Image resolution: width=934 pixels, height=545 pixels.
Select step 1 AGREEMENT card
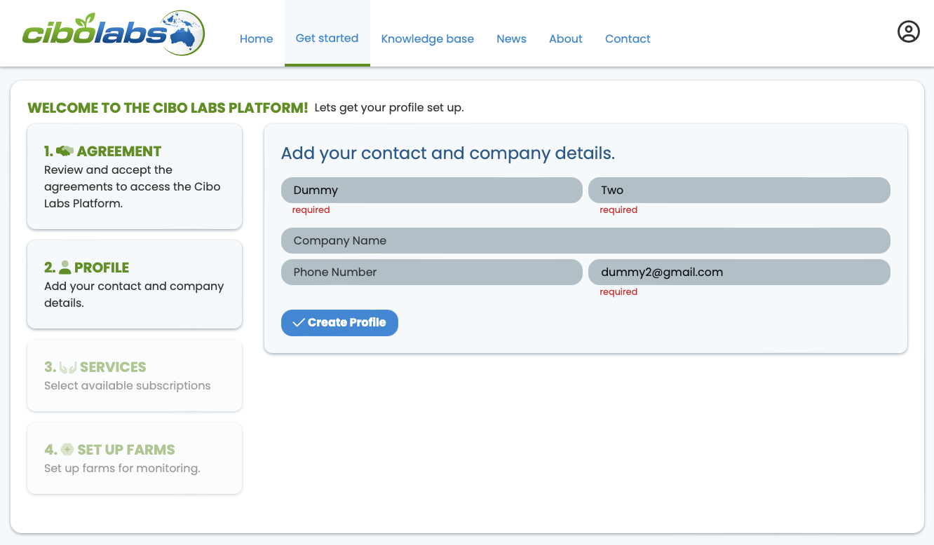click(134, 177)
